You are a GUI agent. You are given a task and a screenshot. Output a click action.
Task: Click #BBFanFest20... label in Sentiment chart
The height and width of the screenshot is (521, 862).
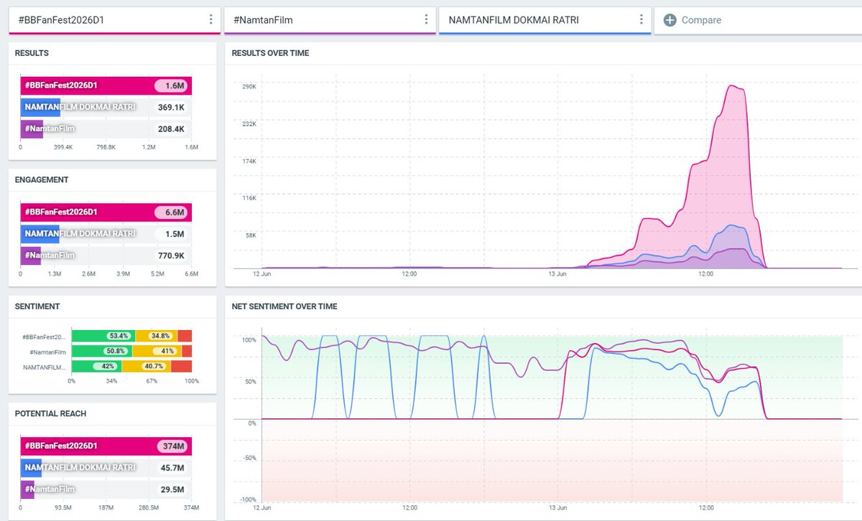coord(44,337)
